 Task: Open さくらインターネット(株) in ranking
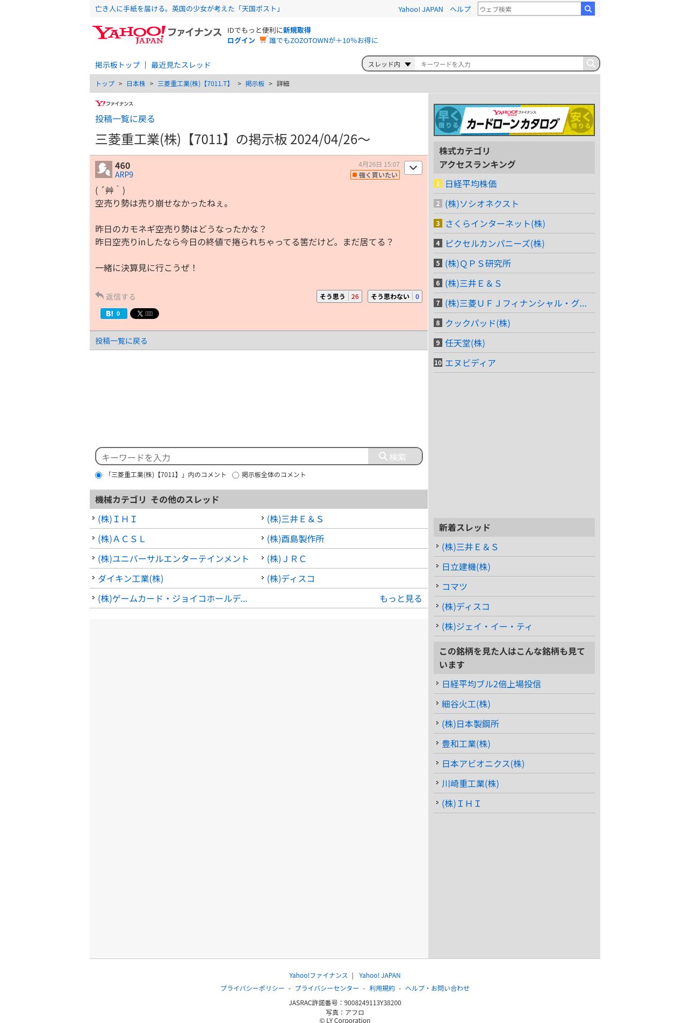click(495, 224)
